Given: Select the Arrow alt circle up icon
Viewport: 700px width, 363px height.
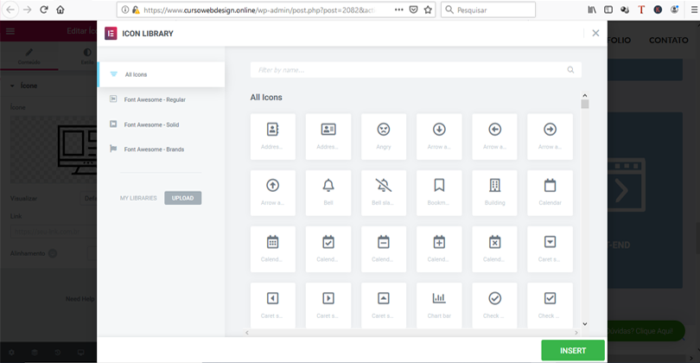Looking at the screenshot, I should coord(273,193).
